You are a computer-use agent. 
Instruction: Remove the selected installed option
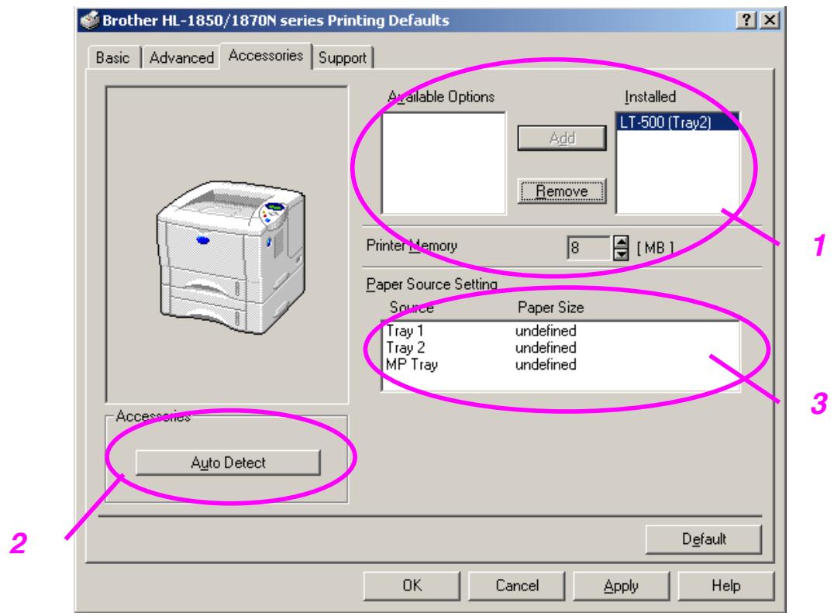coord(562,191)
